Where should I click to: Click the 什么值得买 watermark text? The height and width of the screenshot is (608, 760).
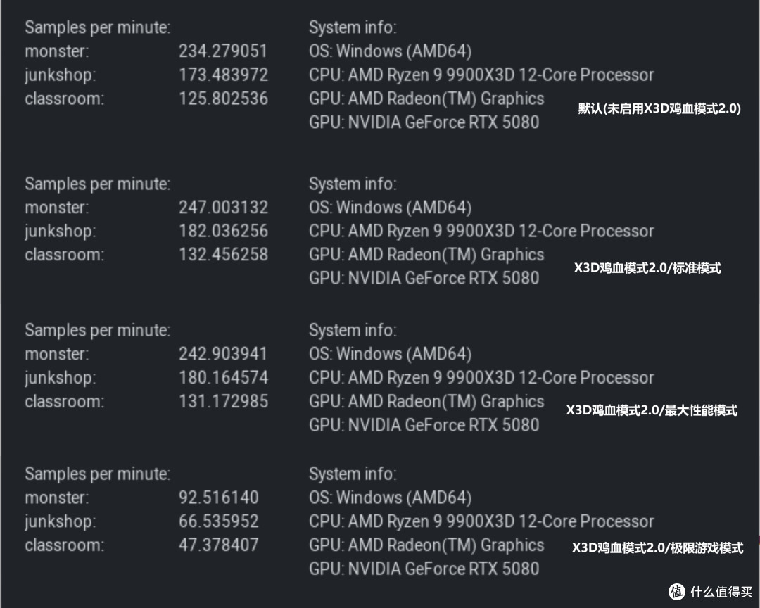tap(721, 592)
